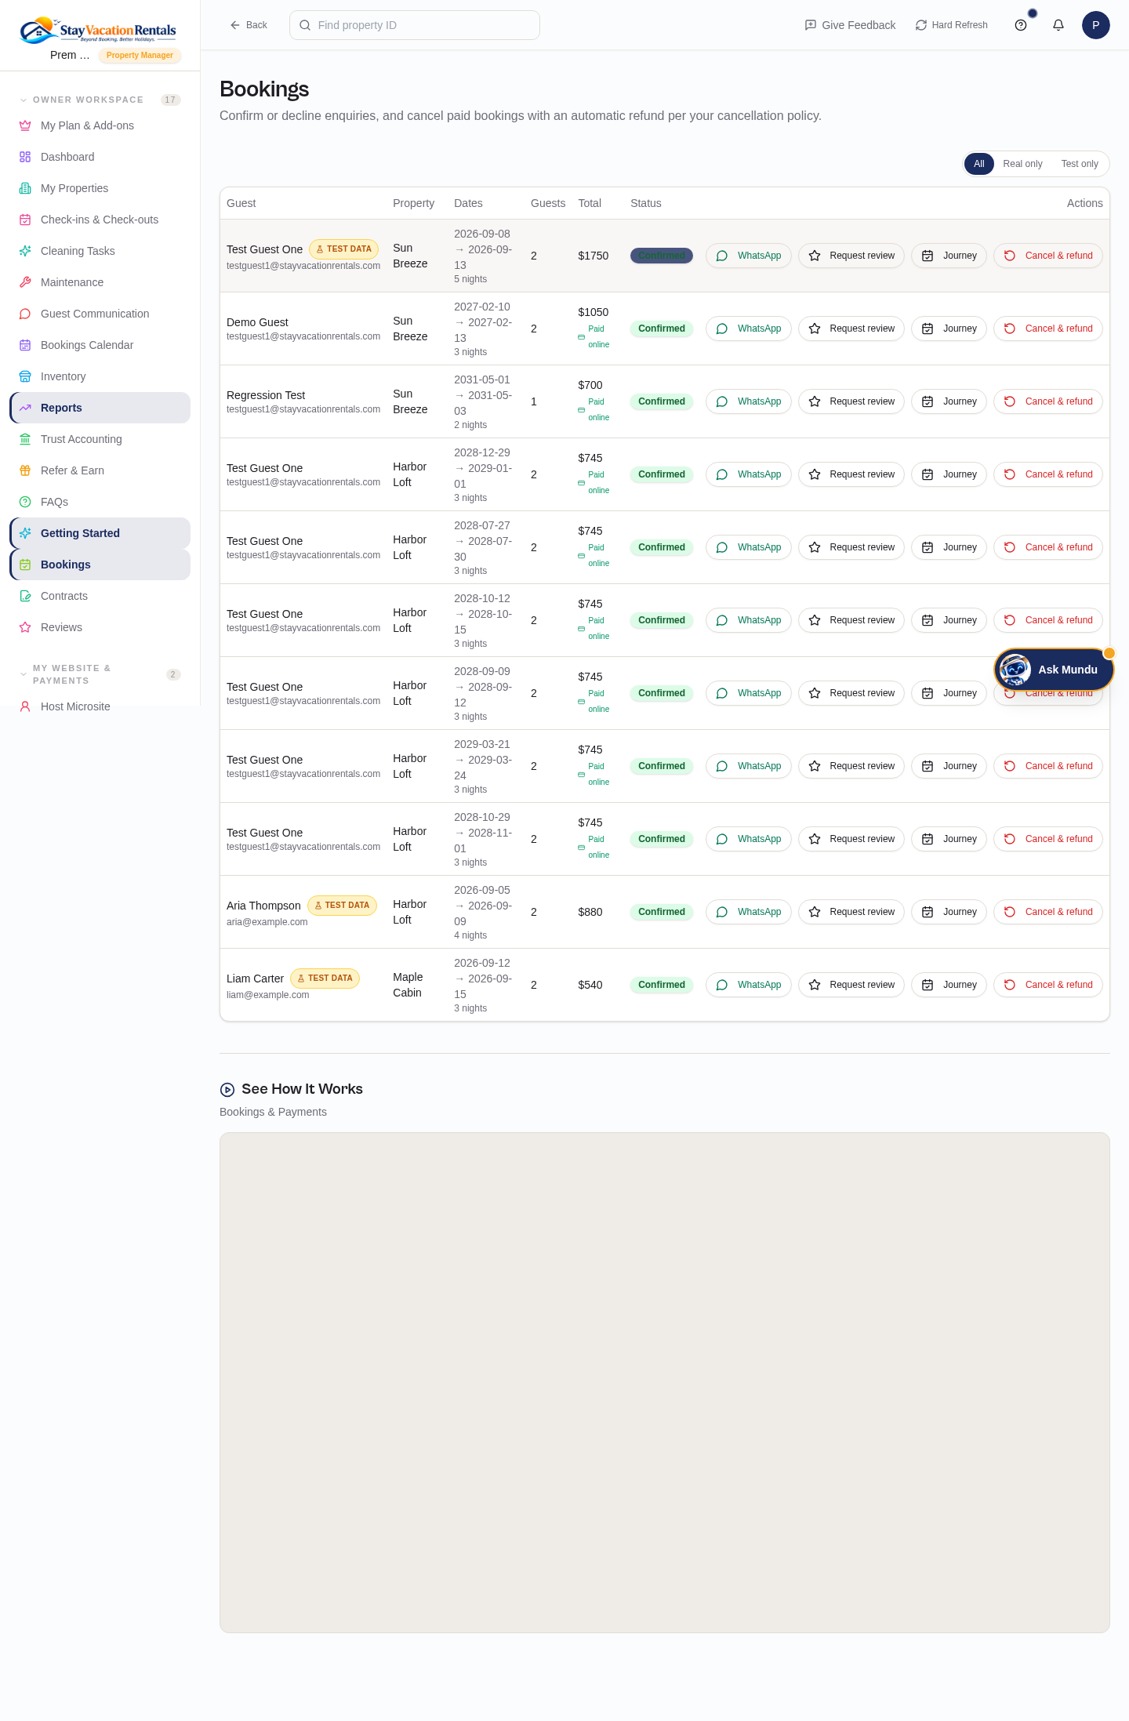
Task: Go Back using the Back button
Action: click(x=249, y=25)
